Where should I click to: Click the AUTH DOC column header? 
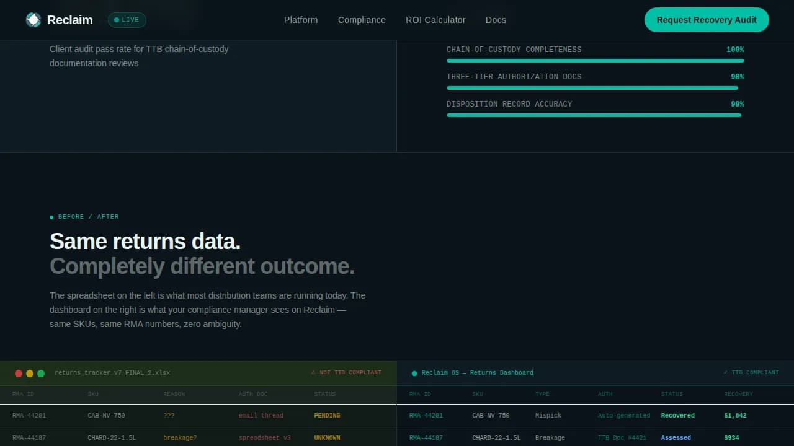point(253,394)
